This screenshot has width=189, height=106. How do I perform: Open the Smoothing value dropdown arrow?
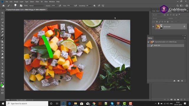[x=91, y=6]
